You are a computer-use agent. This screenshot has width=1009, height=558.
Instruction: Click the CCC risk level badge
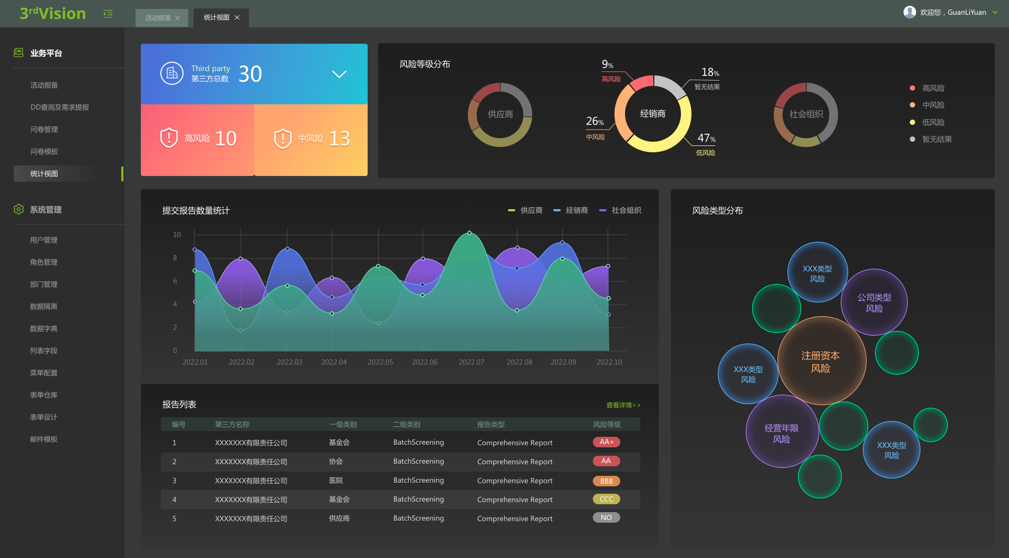coord(607,499)
